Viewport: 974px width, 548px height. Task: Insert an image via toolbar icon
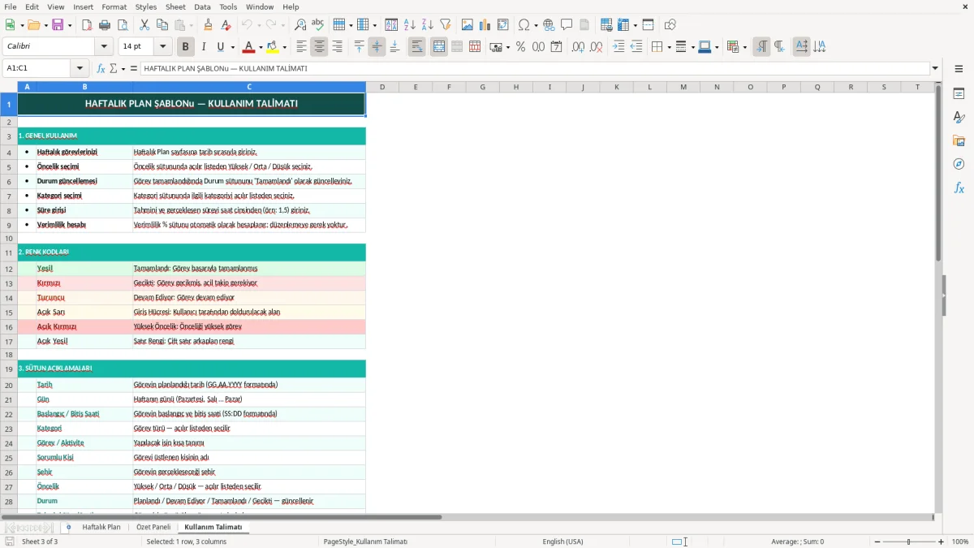coord(468,25)
